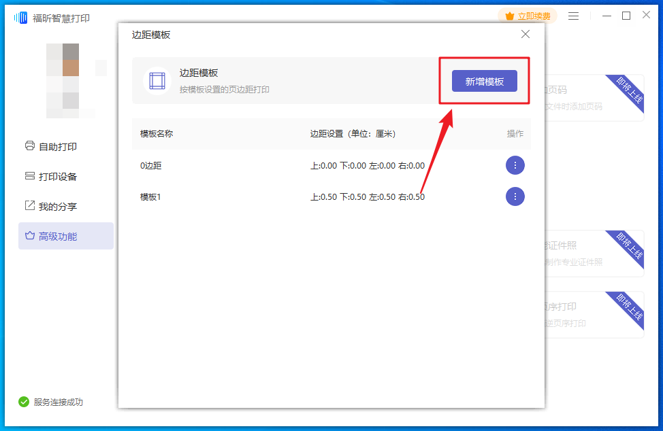This screenshot has width=663, height=431.
Task: Select the 0边距 template row
Action: tap(151, 165)
